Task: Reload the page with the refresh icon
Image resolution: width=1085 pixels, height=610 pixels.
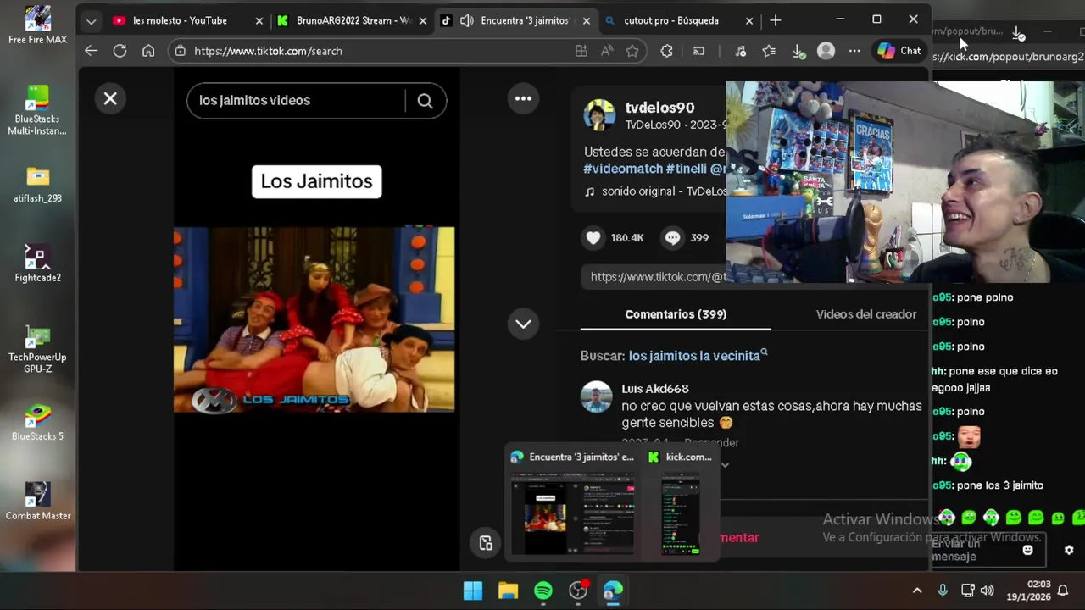Action: (x=120, y=51)
